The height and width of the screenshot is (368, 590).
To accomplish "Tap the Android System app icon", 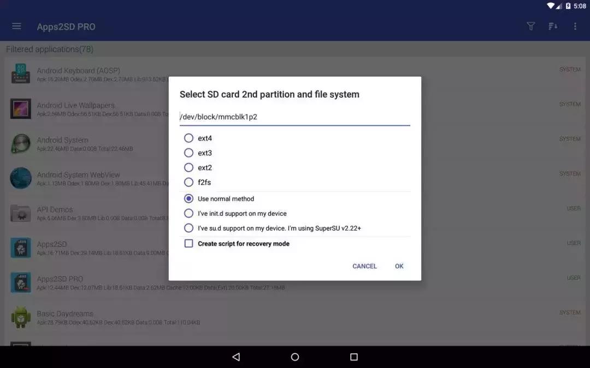I will [x=21, y=143].
